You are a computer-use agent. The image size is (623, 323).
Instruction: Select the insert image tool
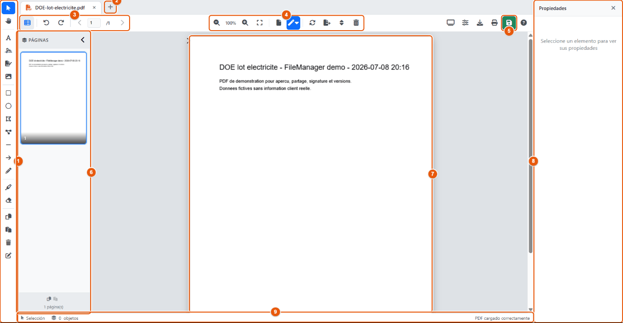click(x=8, y=76)
